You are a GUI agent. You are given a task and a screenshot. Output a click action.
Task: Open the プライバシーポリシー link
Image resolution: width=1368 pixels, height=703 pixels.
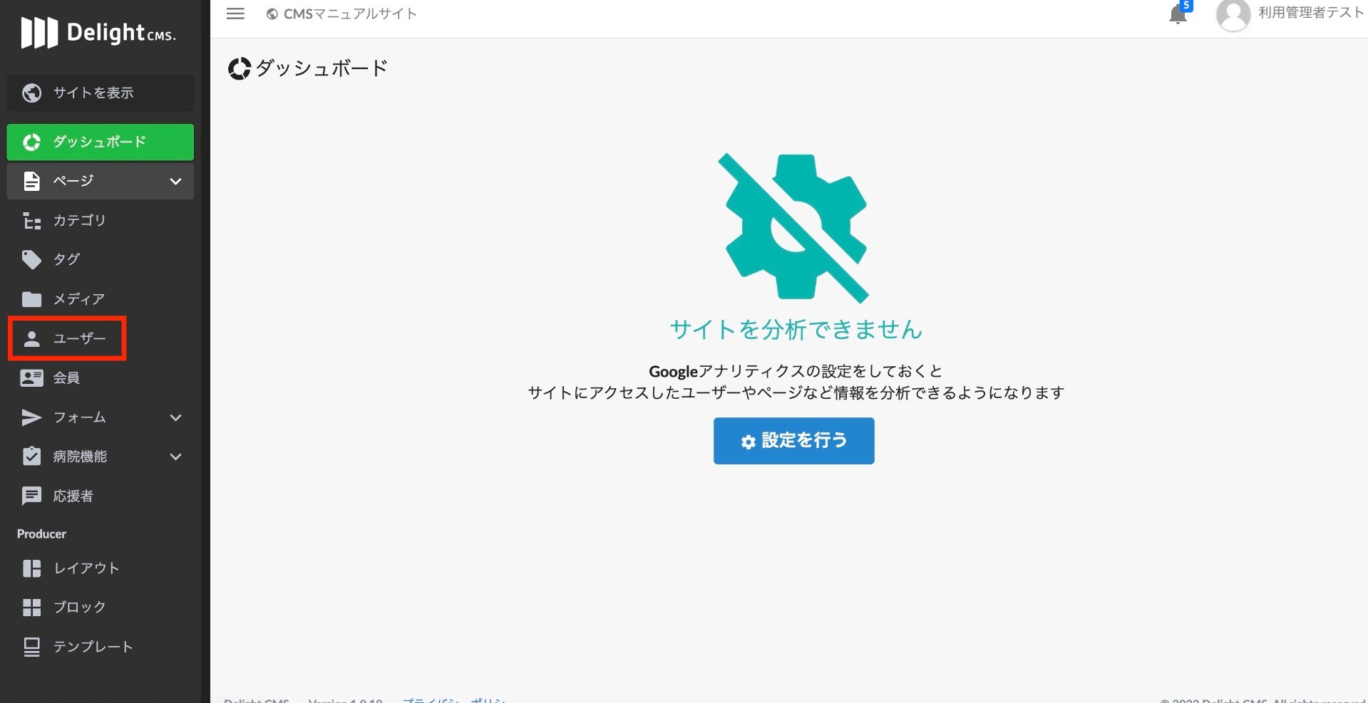(454, 699)
